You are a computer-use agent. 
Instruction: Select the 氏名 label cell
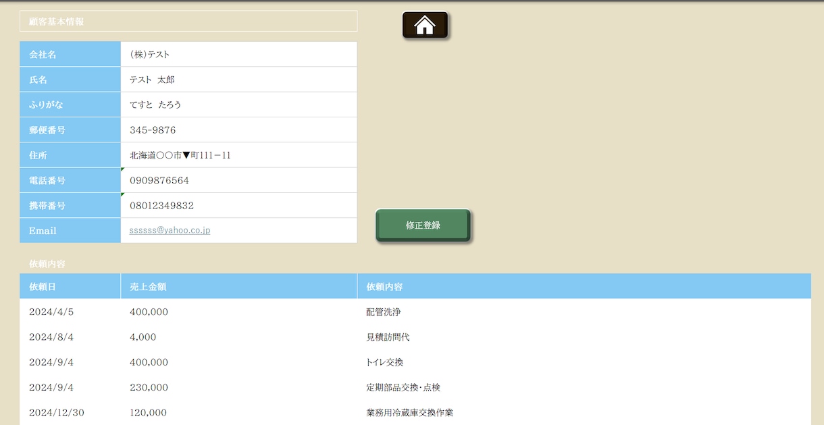pyautogui.click(x=70, y=80)
